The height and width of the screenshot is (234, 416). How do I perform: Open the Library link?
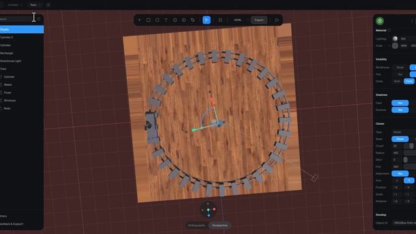point(3,216)
